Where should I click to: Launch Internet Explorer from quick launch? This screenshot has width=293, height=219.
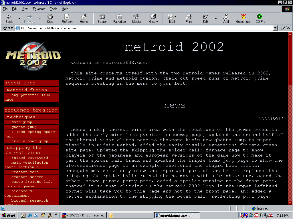[x=29, y=216]
